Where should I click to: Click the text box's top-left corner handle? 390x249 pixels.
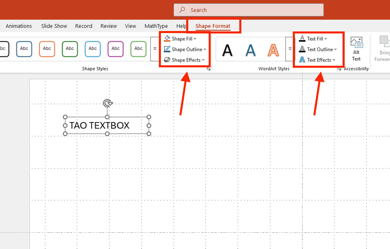[65, 117]
